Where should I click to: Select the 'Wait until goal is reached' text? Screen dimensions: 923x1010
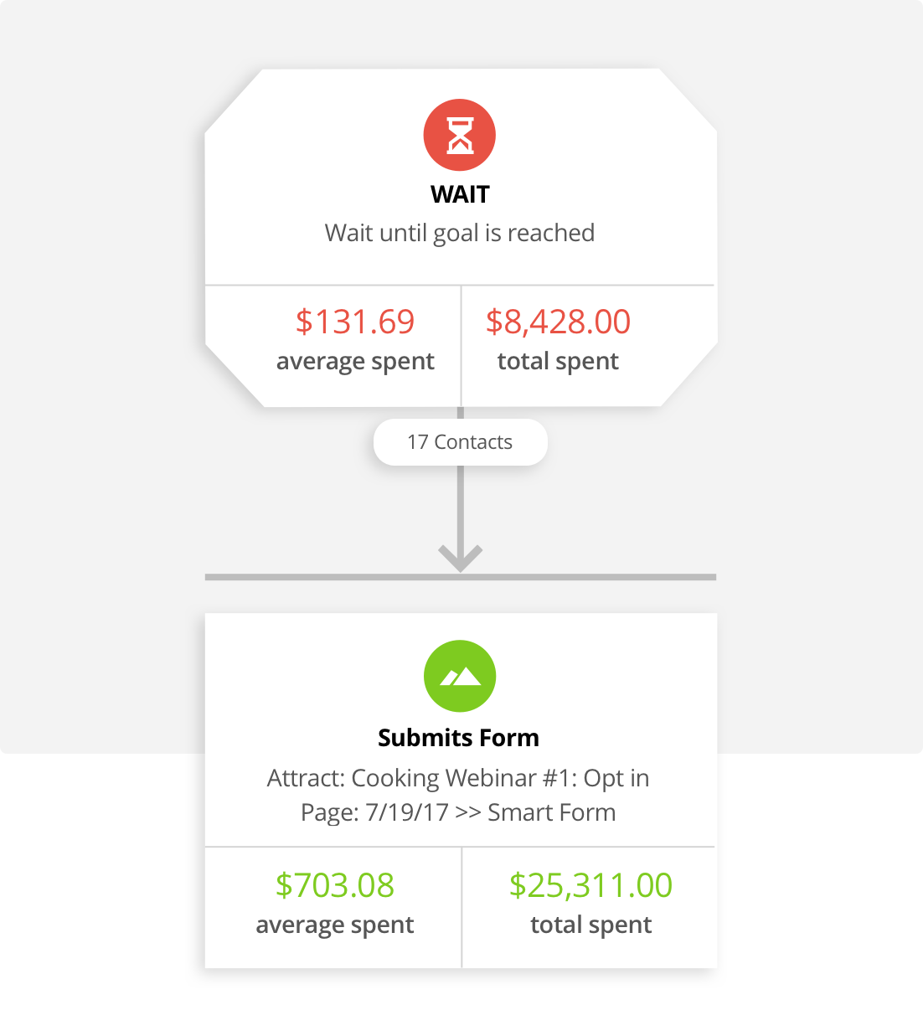(460, 233)
